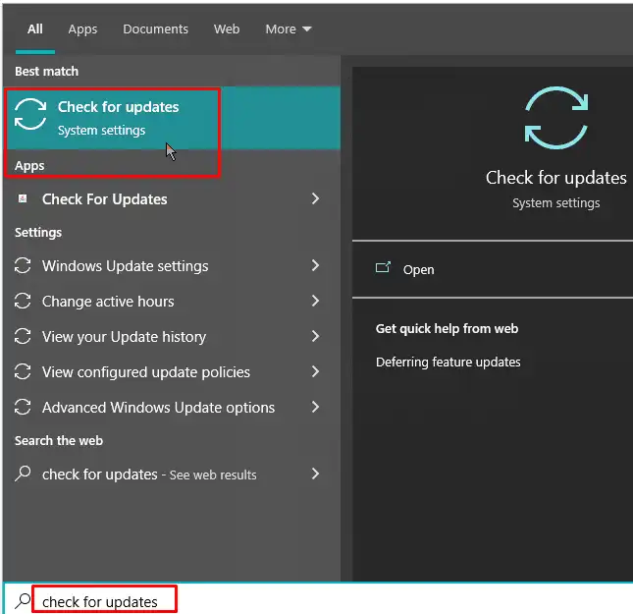Click the large sync icon in the preview pane

click(x=555, y=119)
